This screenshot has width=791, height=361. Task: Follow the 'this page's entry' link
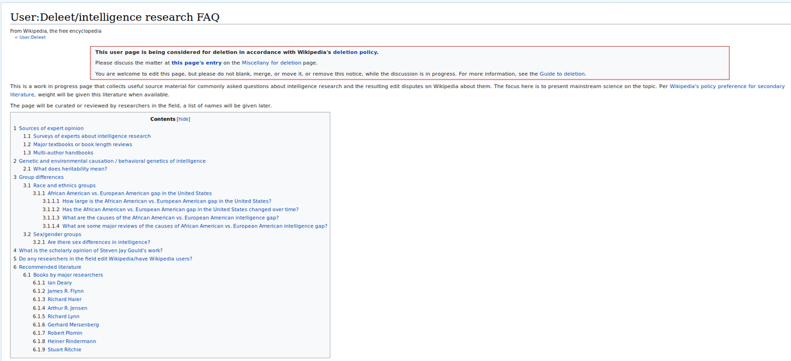coord(196,62)
